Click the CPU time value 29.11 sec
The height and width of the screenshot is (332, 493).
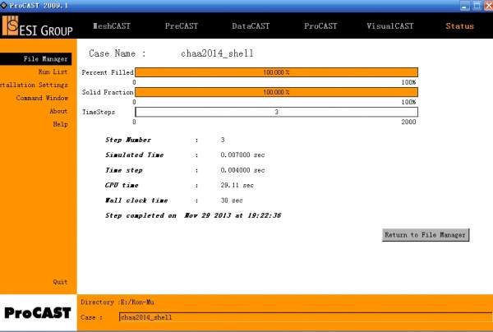(x=237, y=185)
